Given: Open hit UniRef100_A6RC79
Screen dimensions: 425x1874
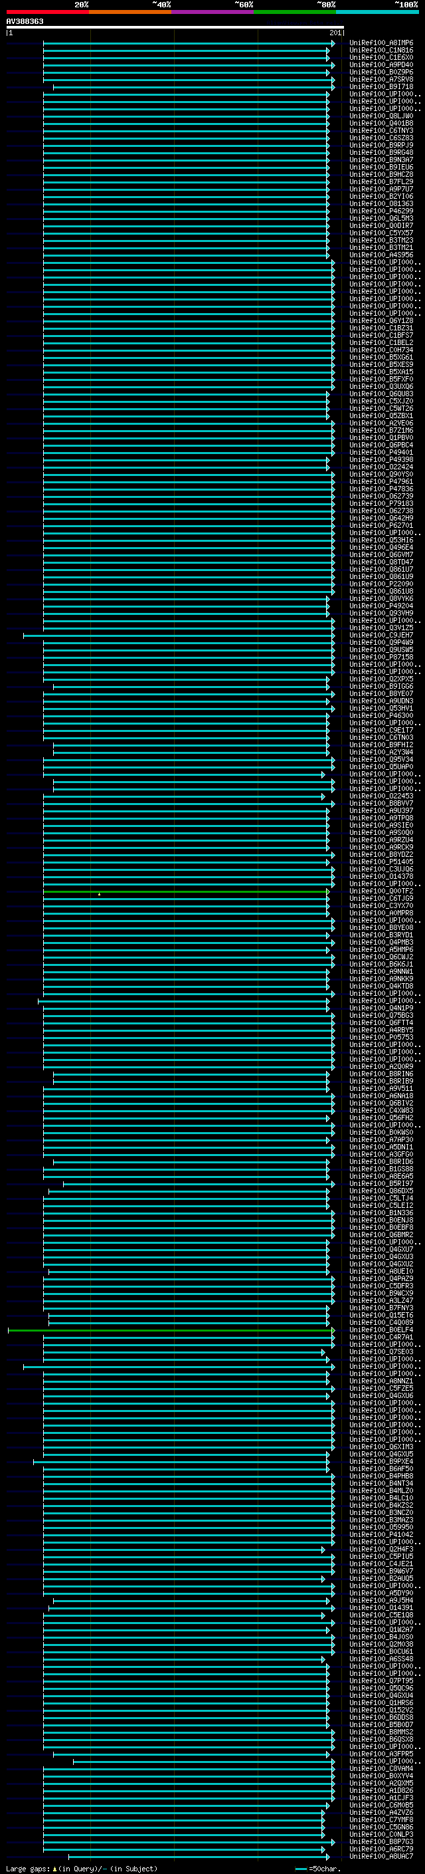Looking at the screenshot, I should pos(381,1849).
